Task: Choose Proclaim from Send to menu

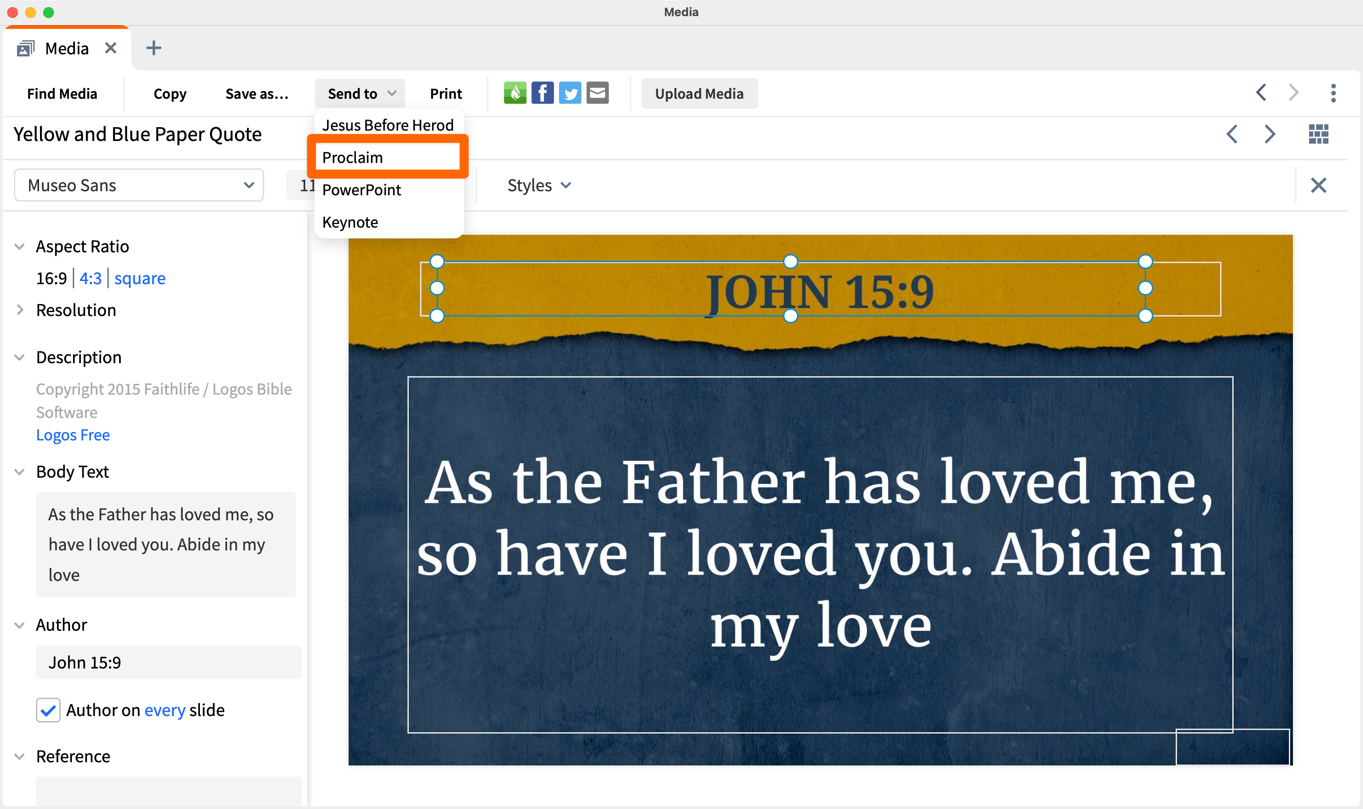Action: (388, 158)
